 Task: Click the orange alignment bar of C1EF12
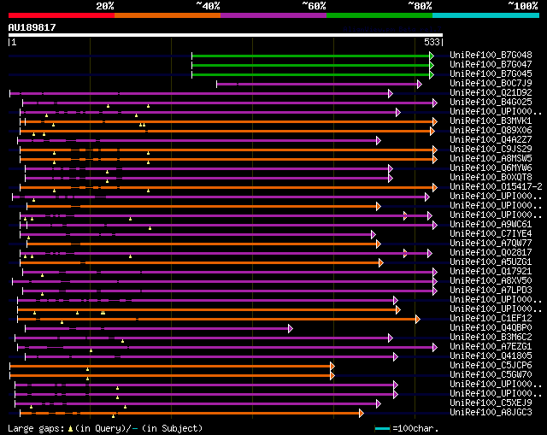coord(216,319)
